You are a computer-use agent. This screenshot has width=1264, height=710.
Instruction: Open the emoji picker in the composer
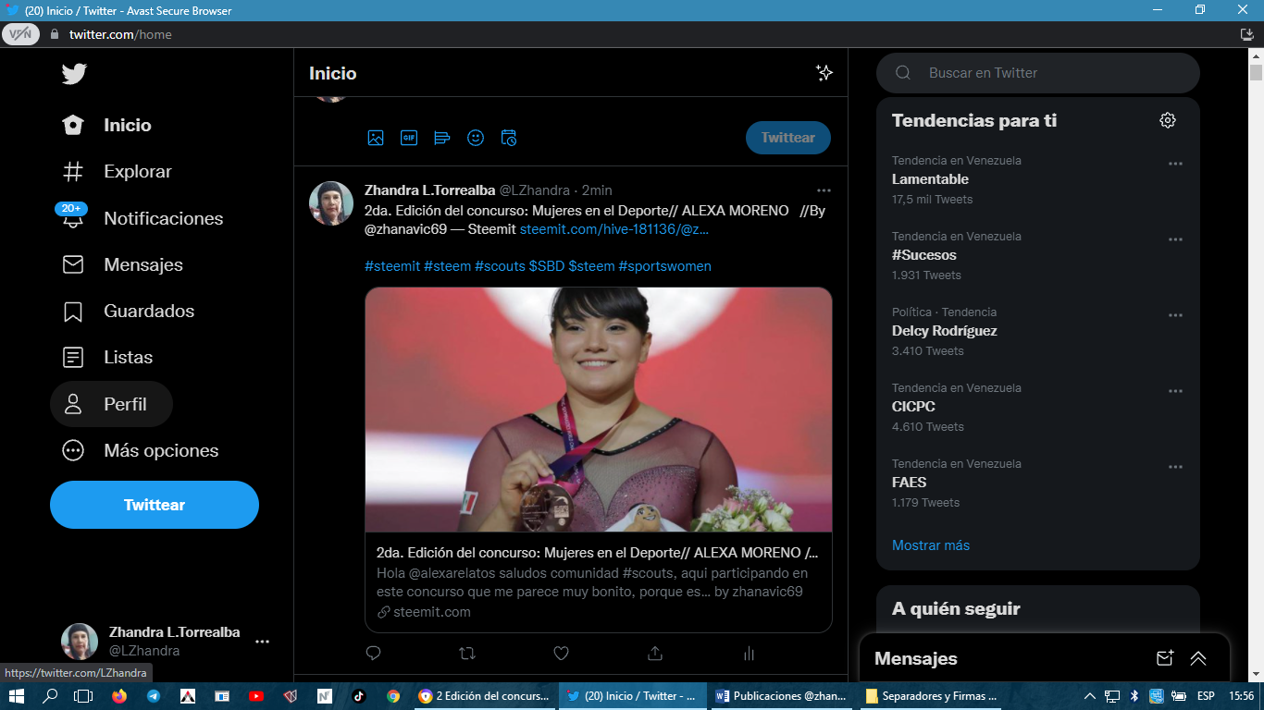coord(475,138)
